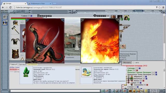Toggle the speaker sound icon
This screenshot has height=93, width=166.
(125, 91)
